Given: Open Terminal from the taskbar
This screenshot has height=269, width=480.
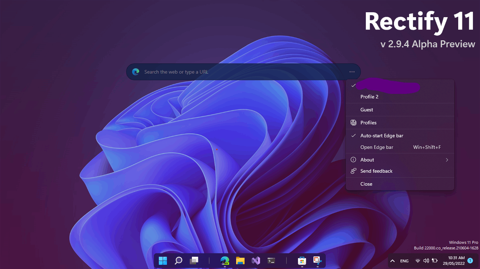Looking at the screenshot, I should point(271,261).
